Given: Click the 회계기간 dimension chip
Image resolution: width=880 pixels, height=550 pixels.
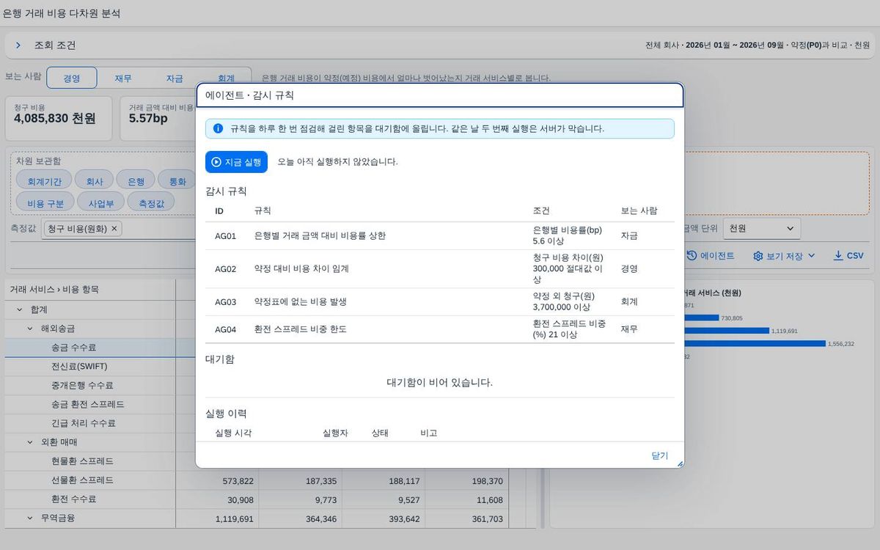Looking at the screenshot, I should (x=44, y=180).
